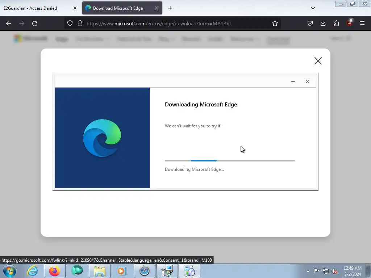Minimize the Edge installer illustration window

(293, 81)
